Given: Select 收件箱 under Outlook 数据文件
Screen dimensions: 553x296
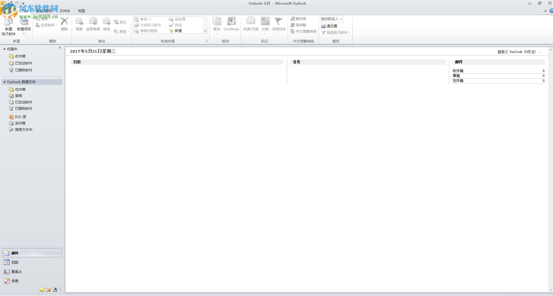Looking at the screenshot, I should tap(17, 90).
